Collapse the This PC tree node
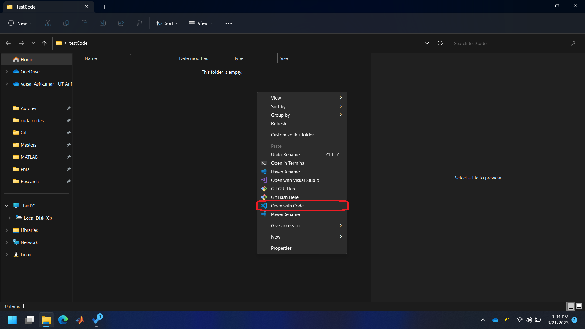Viewport: 585px width, 329px height. click(7, 206)
